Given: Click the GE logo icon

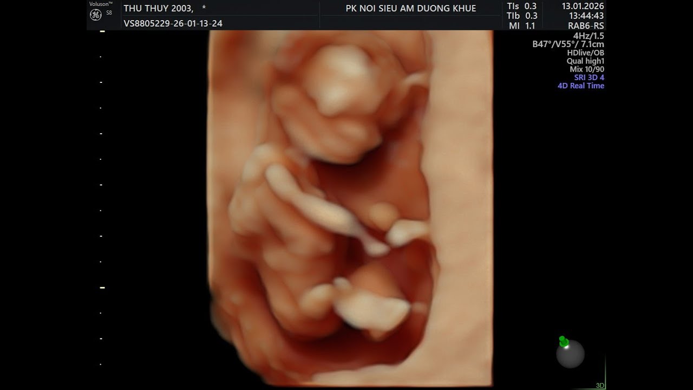Looking at the screenshot, I should coord(95,15).
